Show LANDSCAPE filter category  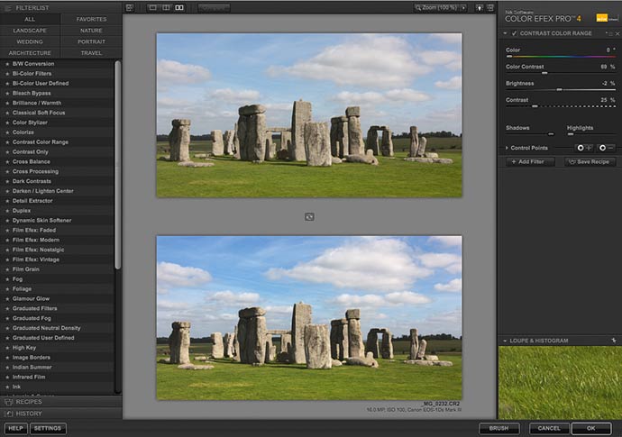point(30,31)
